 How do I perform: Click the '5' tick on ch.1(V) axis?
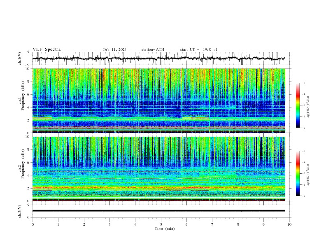coord(28,52)
